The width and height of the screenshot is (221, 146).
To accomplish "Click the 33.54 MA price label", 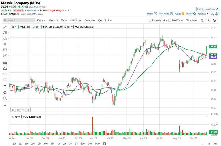I will (x=213, y=57).
